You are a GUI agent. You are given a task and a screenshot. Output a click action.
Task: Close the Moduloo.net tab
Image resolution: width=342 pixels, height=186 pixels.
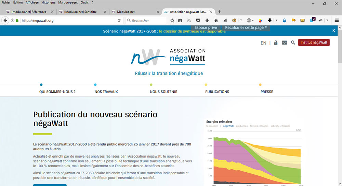coord(158,12)
